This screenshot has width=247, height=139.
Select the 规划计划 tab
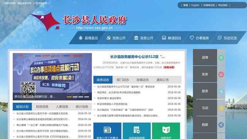[22, 107]
